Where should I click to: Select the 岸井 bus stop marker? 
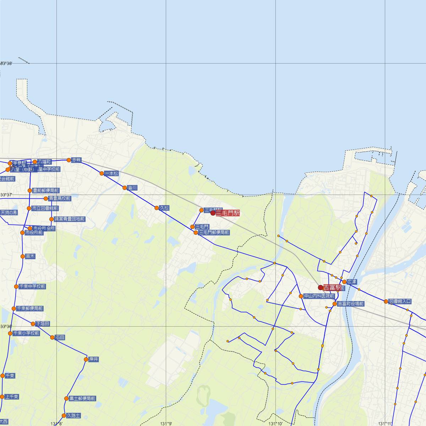pos(86,360)
